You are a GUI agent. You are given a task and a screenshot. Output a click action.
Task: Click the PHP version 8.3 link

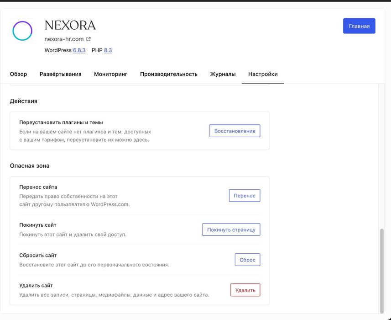pos(108,50)
